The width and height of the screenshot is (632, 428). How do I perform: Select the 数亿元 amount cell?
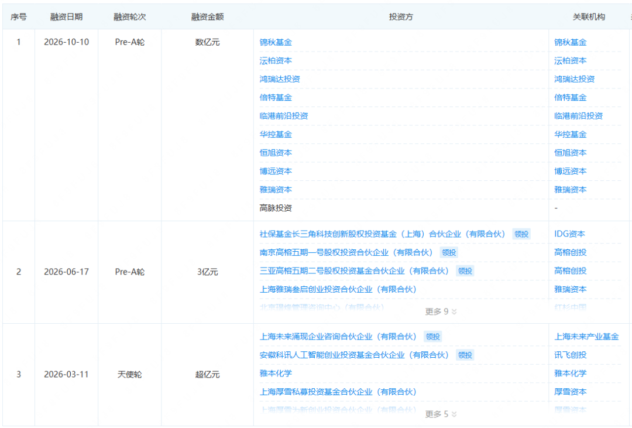tap(208, 42)
